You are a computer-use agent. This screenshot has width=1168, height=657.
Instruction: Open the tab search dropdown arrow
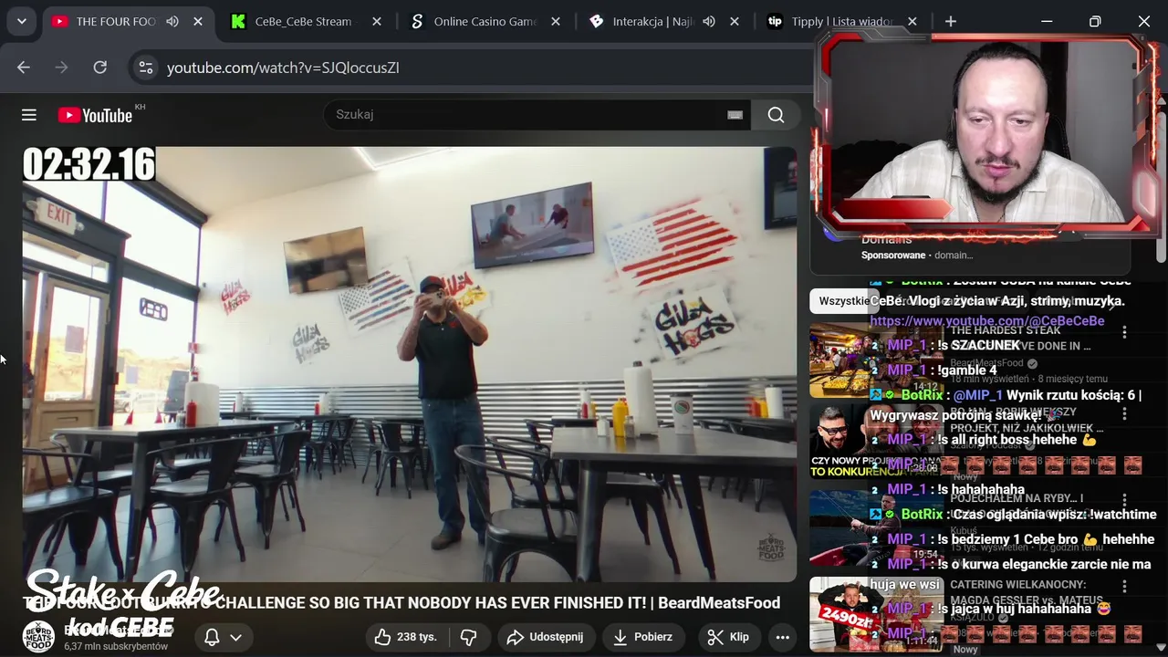(x=21, y=21)
